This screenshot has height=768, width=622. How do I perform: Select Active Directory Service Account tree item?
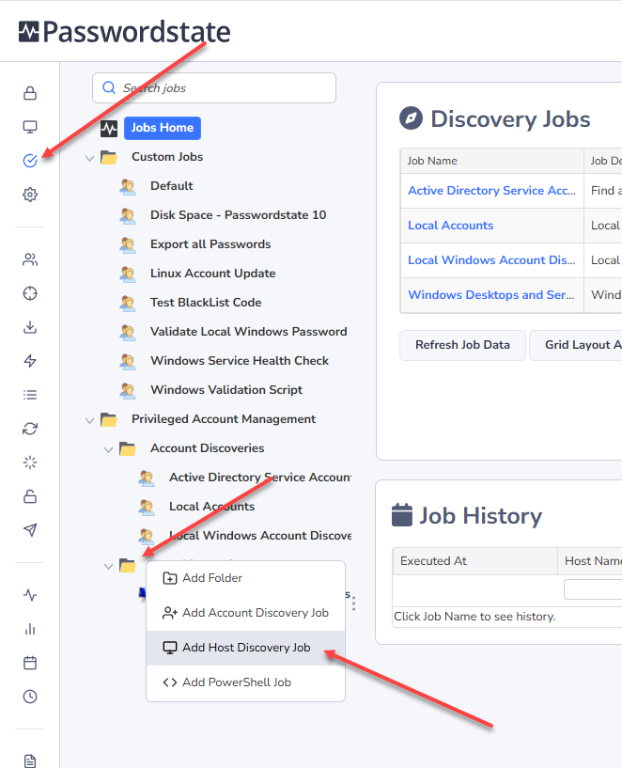pos(260,478)
